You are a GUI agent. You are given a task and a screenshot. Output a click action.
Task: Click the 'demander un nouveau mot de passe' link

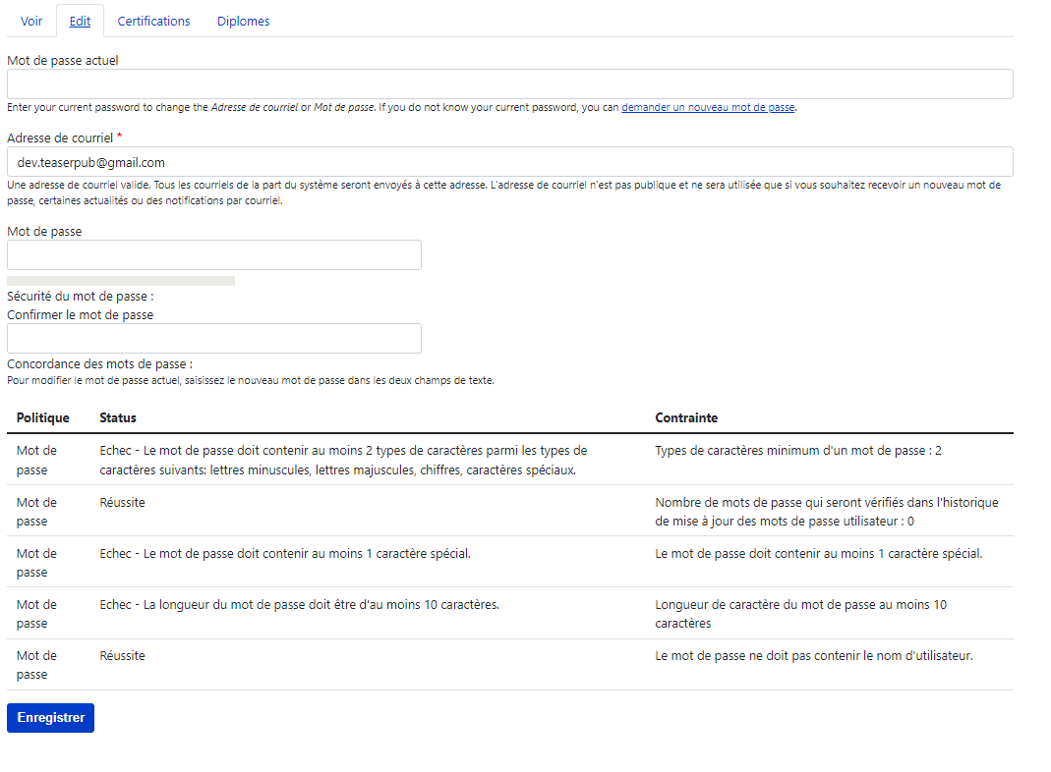(708, 107)
